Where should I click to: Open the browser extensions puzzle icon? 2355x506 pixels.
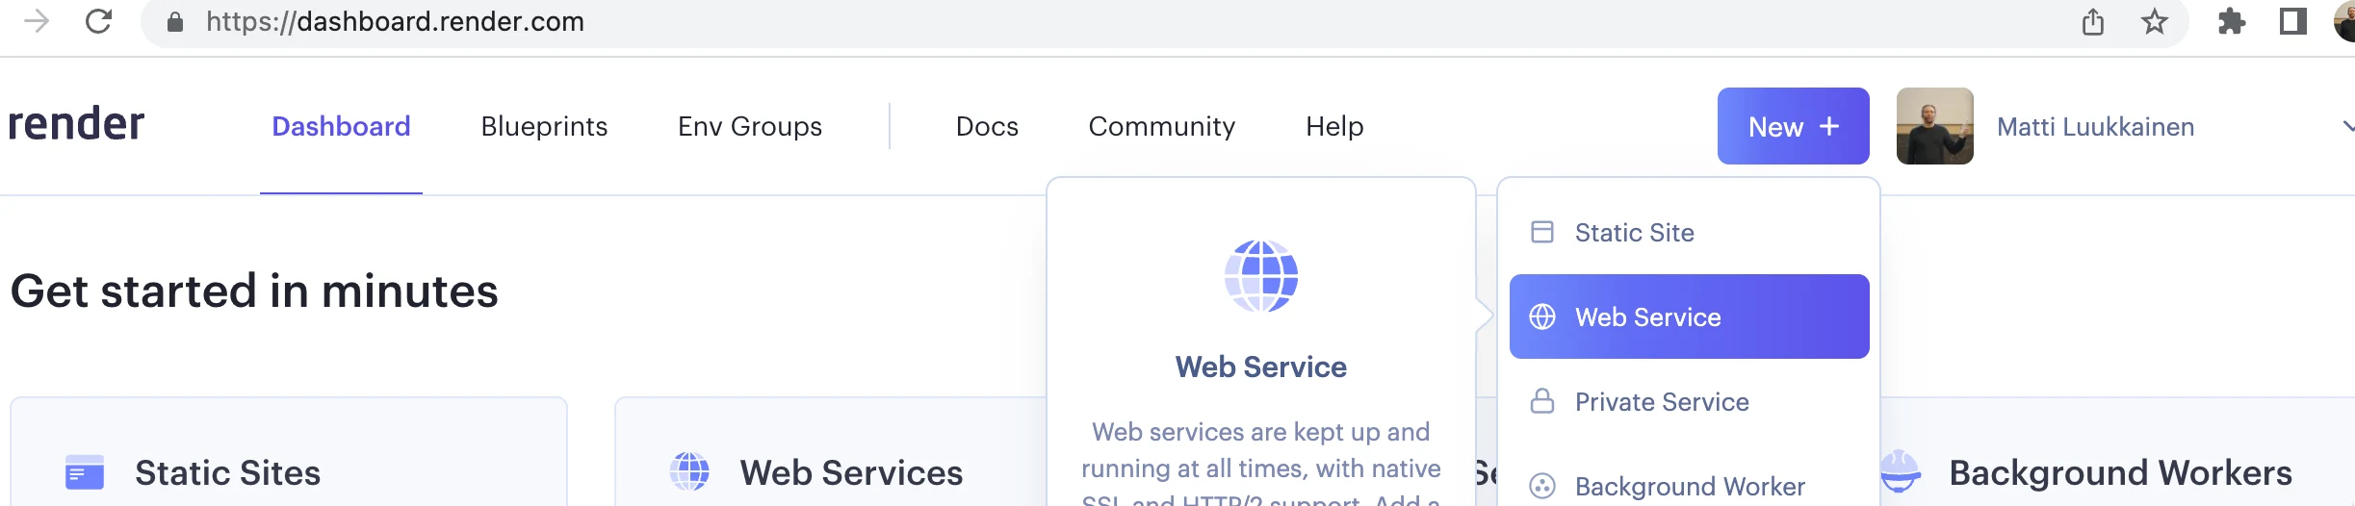pyautogui.click(x=2232, y=21)
